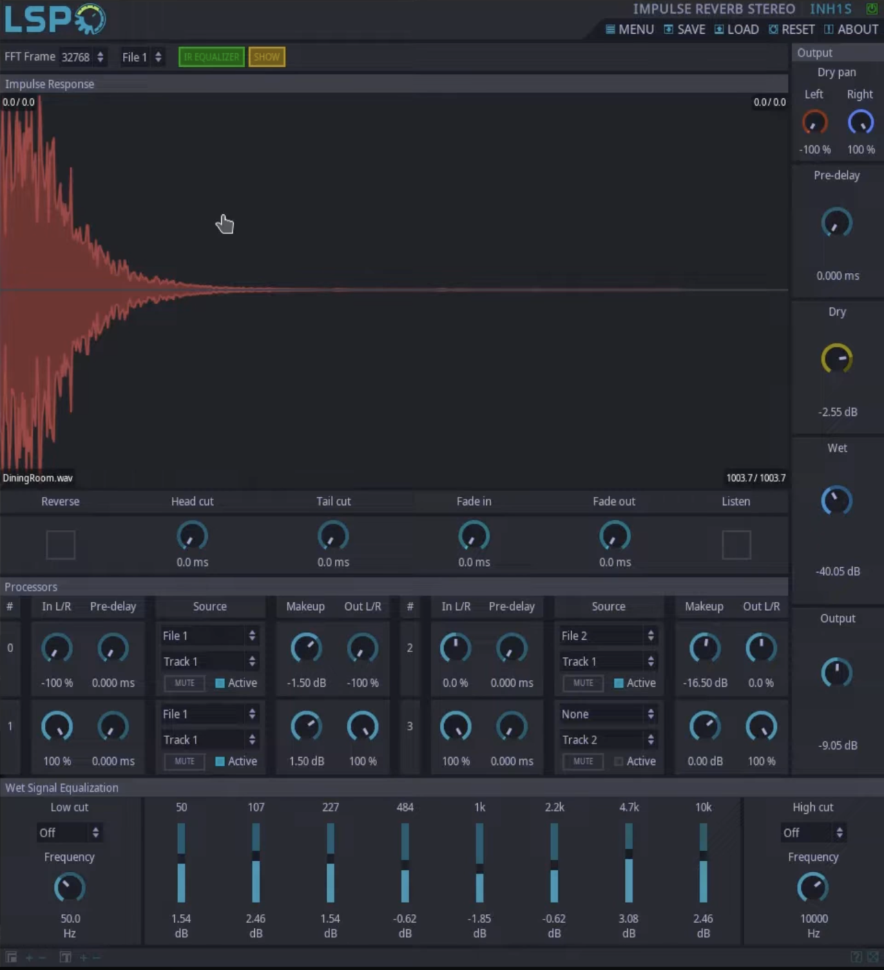Click the Tail cut knob
The height and width of the screenshot is (970, 884).
point(333,536)
